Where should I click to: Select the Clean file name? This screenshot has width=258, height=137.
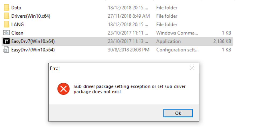coord(17,33)
